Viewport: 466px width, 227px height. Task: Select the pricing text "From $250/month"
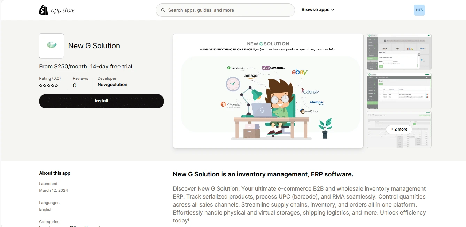[64, 66]
